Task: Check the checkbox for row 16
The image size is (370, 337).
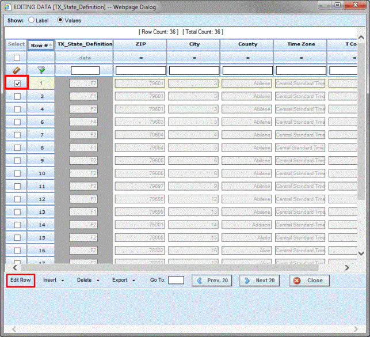Action: (17, 251)
